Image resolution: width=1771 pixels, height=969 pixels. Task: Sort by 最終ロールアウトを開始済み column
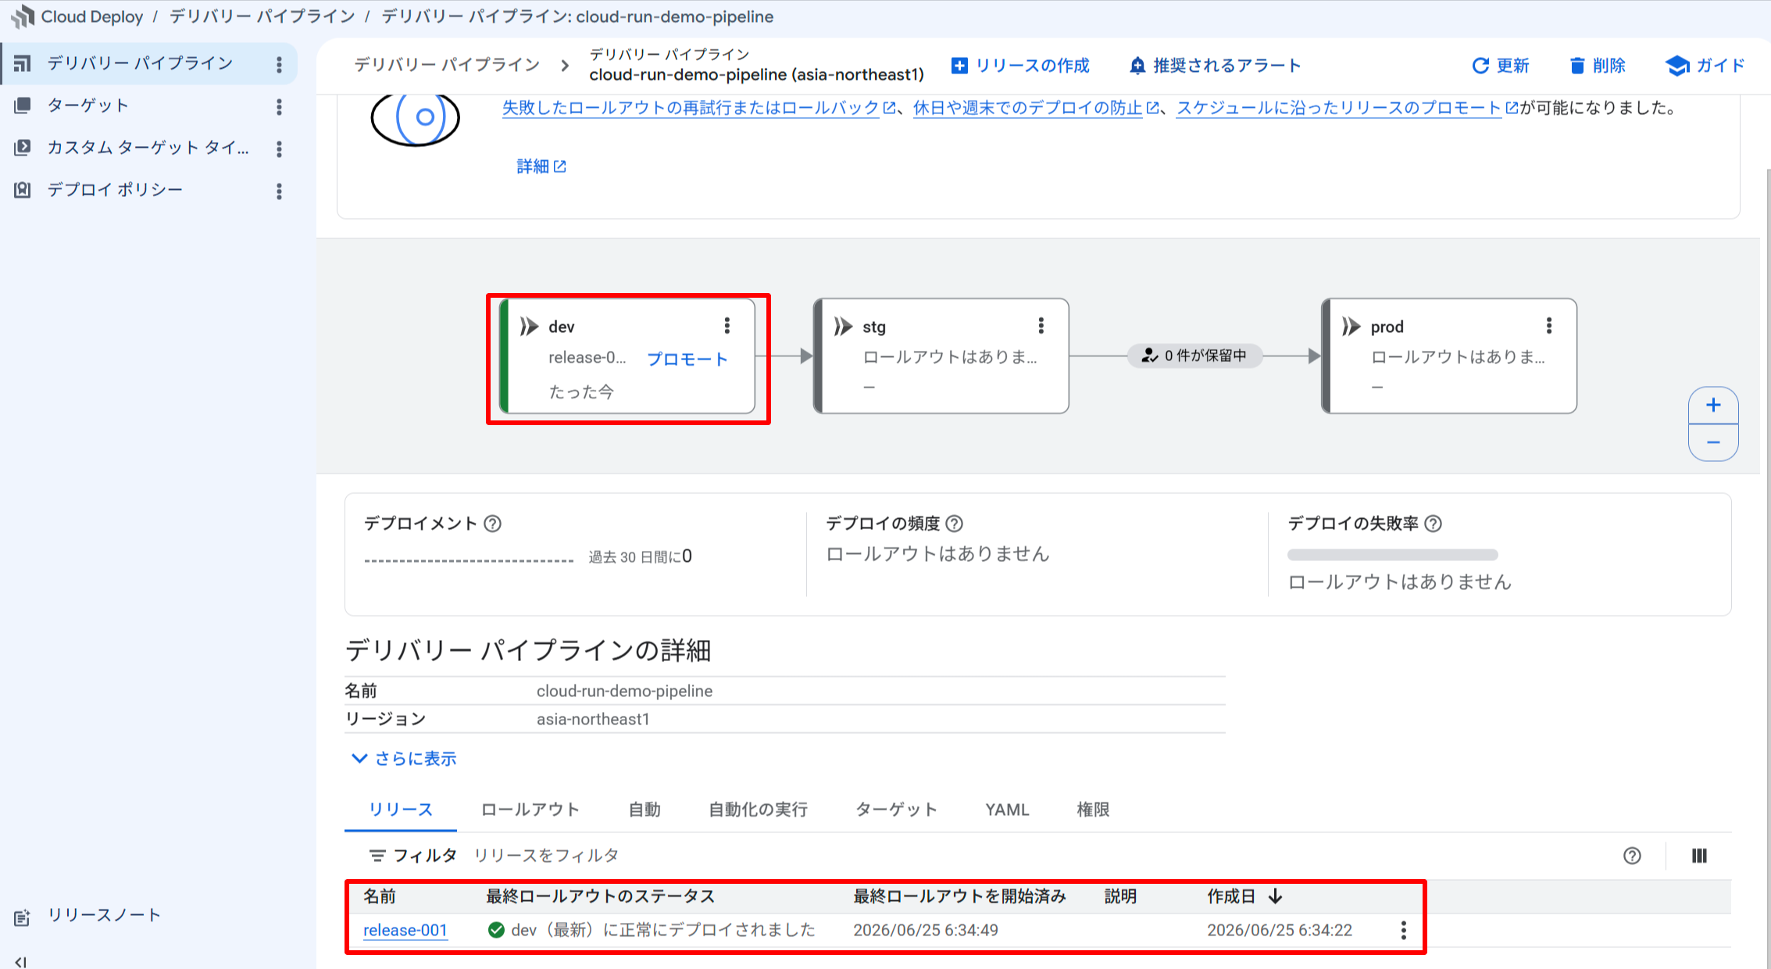[959, 896]
